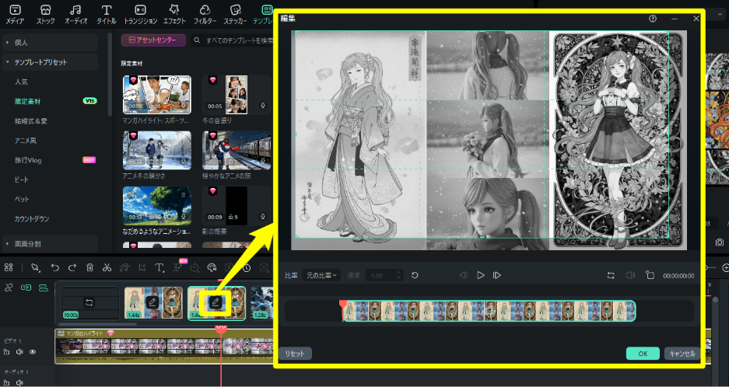Screen dimensions: 729x387
Task: Select the 旅行Vlog category
Action: point(28,160)
